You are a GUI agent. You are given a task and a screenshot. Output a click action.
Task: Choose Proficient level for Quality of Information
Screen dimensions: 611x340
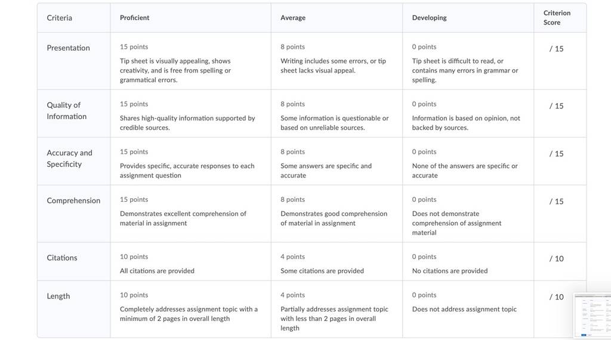190,114
